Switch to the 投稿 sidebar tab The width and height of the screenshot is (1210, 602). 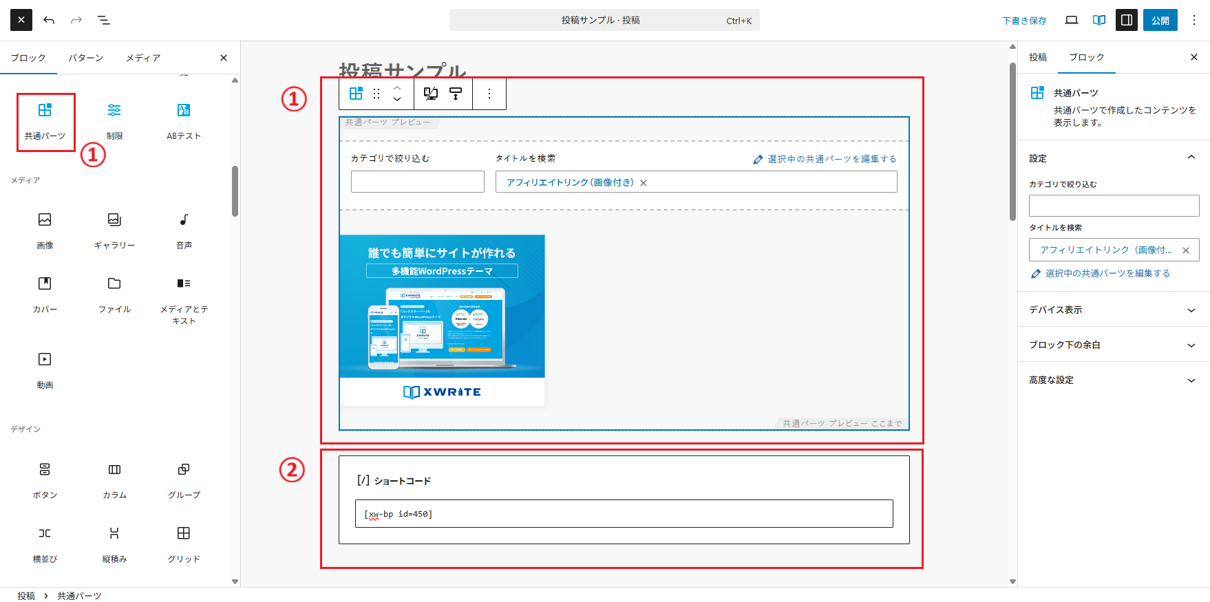1038,57
